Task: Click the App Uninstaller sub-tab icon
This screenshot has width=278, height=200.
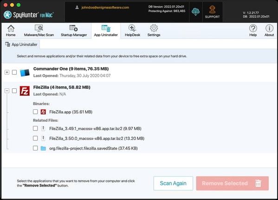Action: click(x=7, y=44)
